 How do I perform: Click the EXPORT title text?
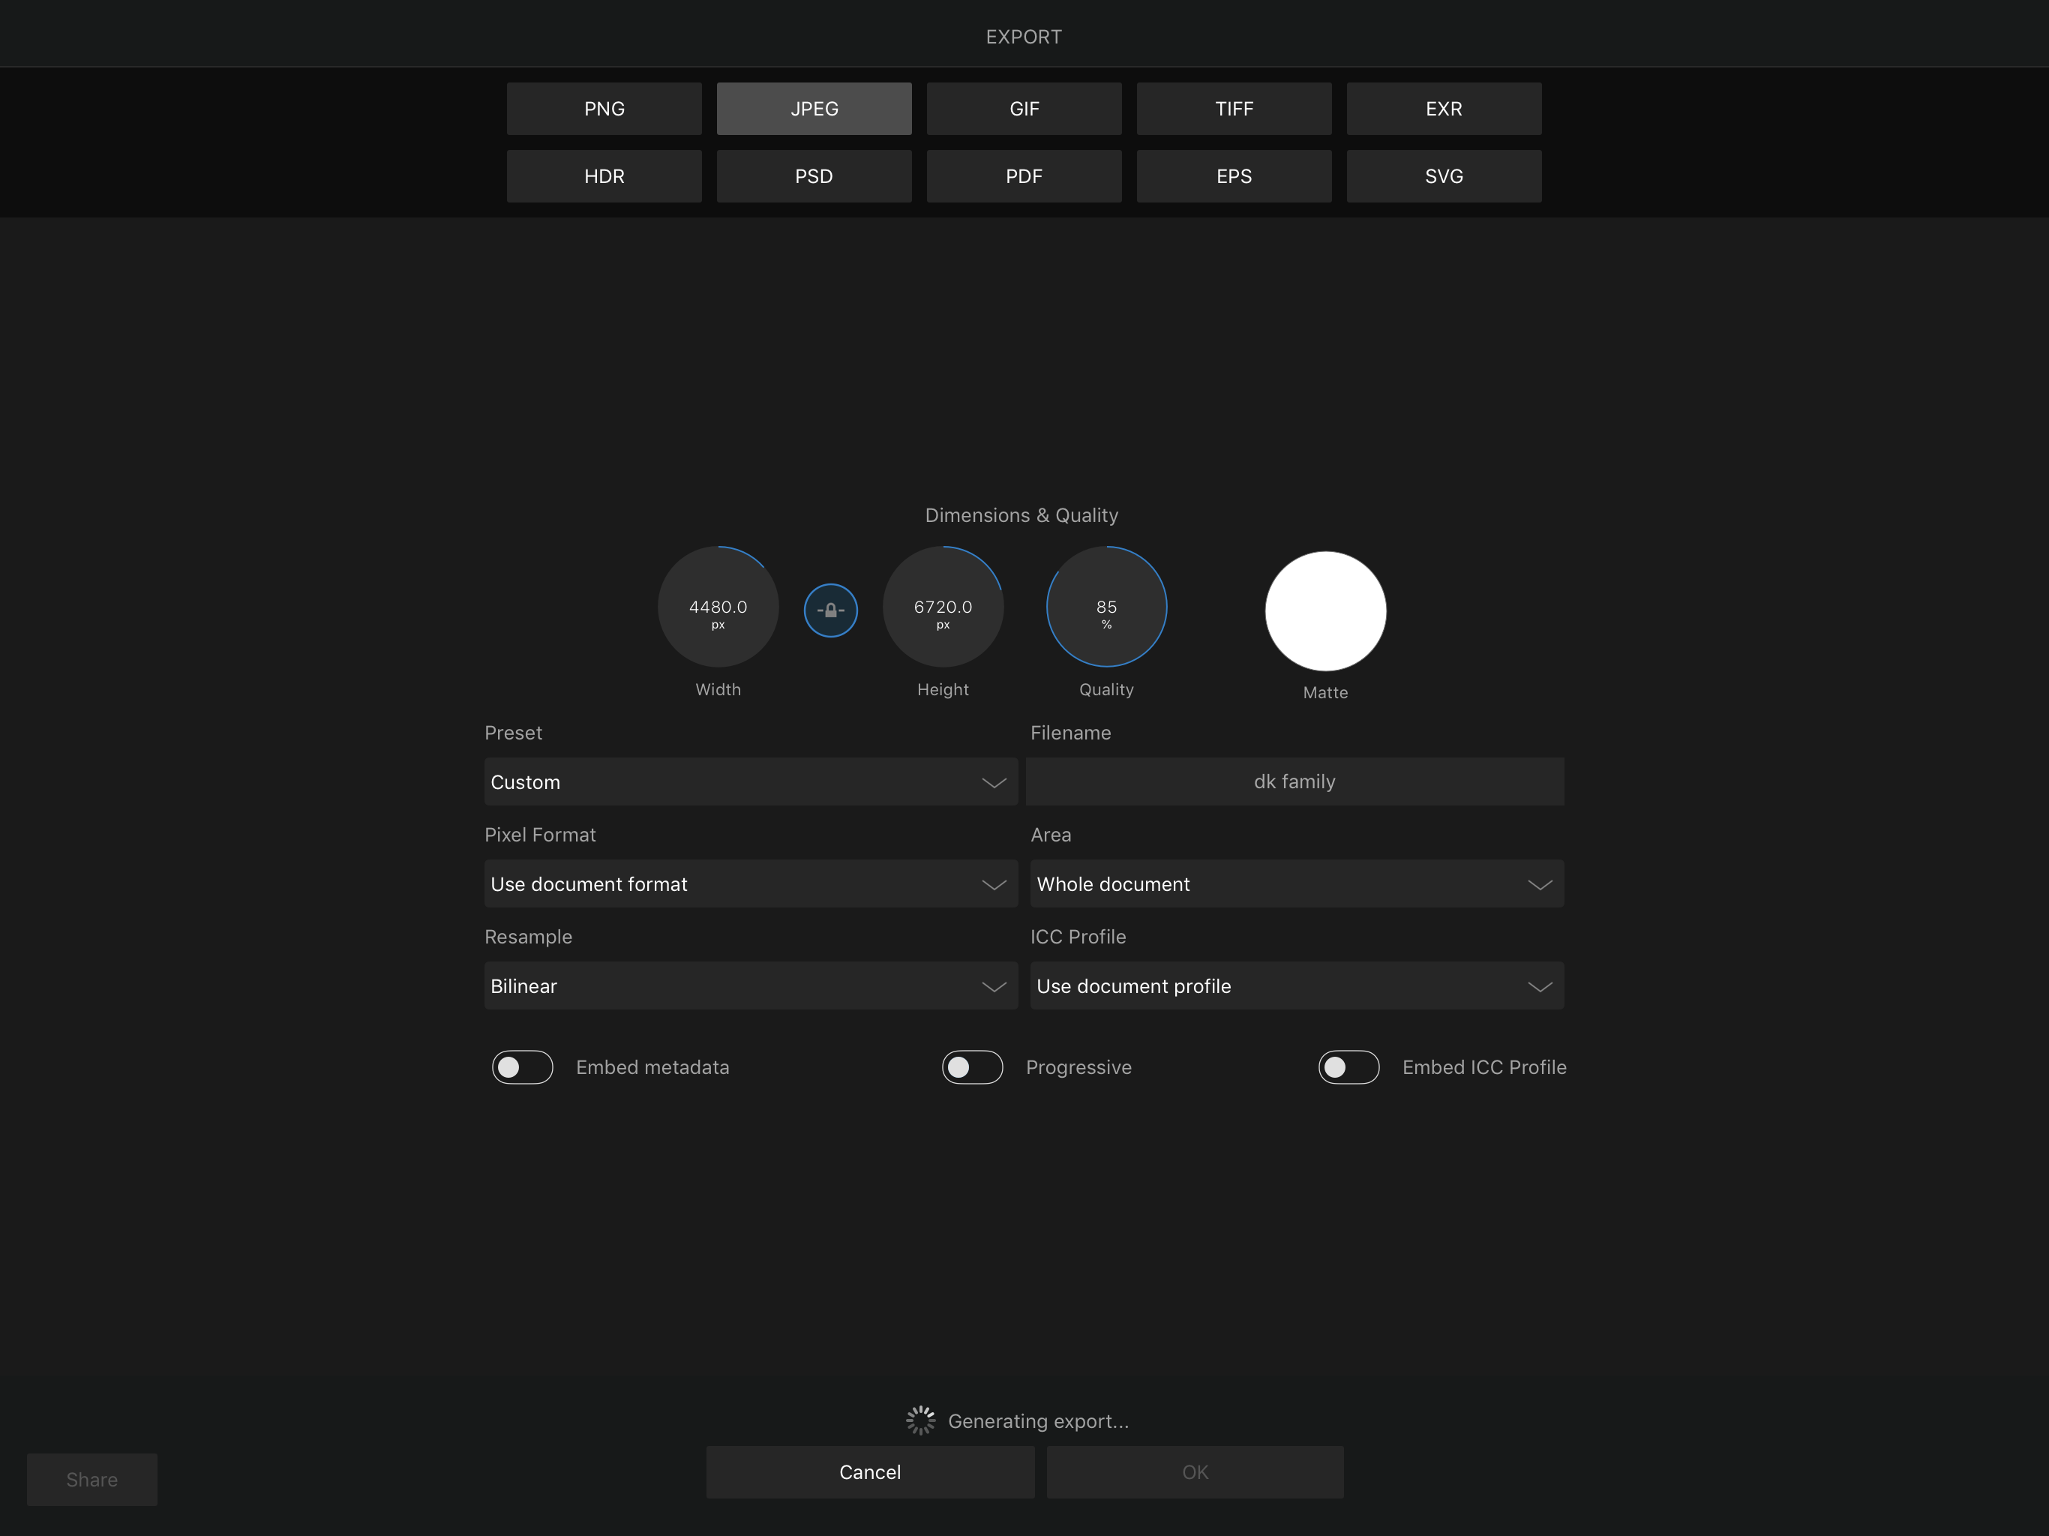[x=1024, y=37]
